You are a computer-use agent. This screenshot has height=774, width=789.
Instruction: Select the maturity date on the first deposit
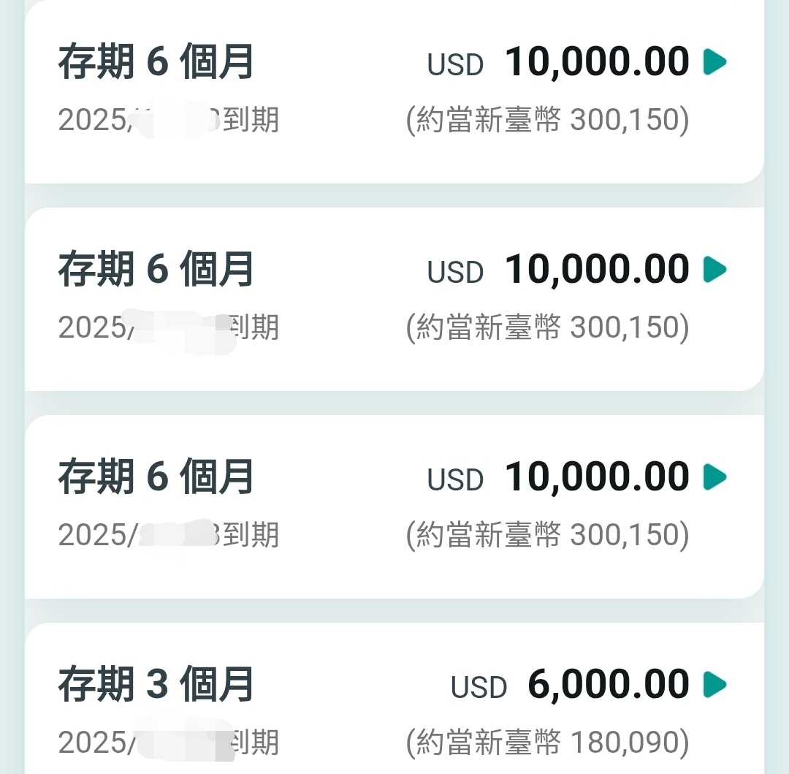168,119
